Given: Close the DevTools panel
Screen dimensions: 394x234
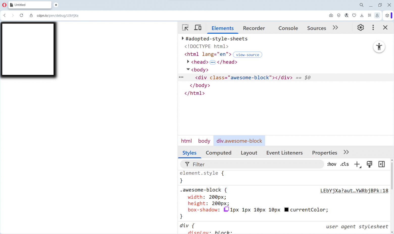Looking at the screenshot, I should point(385,28).
